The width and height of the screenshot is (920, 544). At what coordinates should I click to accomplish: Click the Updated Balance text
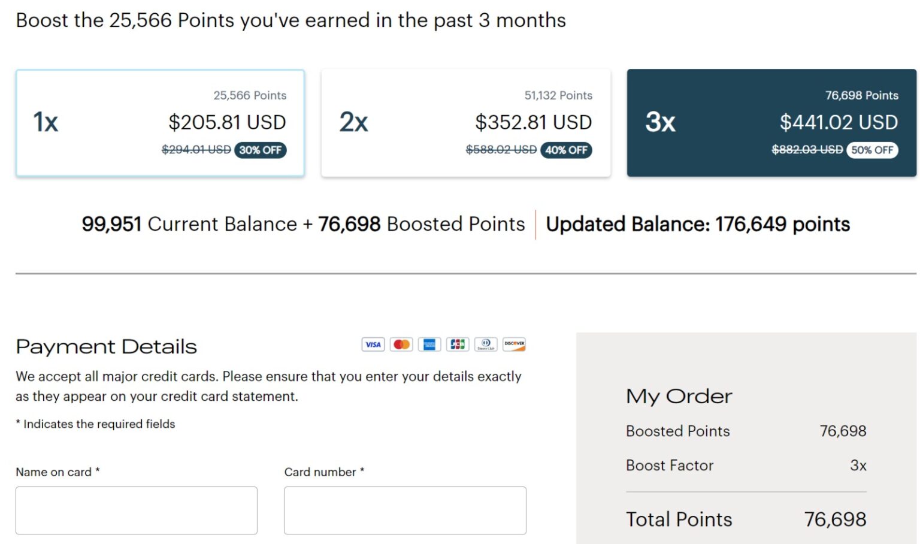pyautogui.click(x=697, y=224)
